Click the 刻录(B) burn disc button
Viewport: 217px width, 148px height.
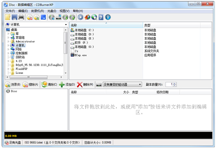[12, 85]
